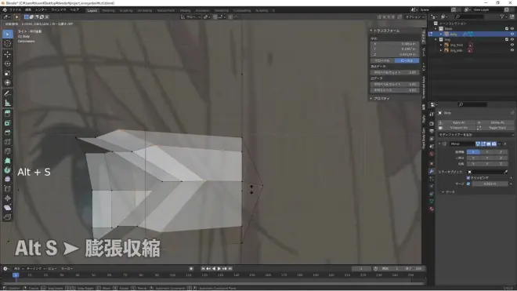The width and height of the screenshot is (517, 291).
Task: Select the Shrink/Fatten tool
Action: [8, 198]
